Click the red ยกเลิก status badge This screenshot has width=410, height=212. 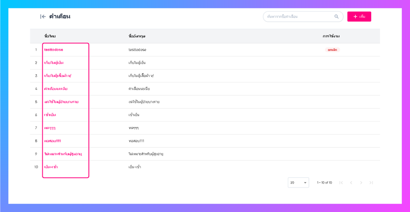coord(332,50)
